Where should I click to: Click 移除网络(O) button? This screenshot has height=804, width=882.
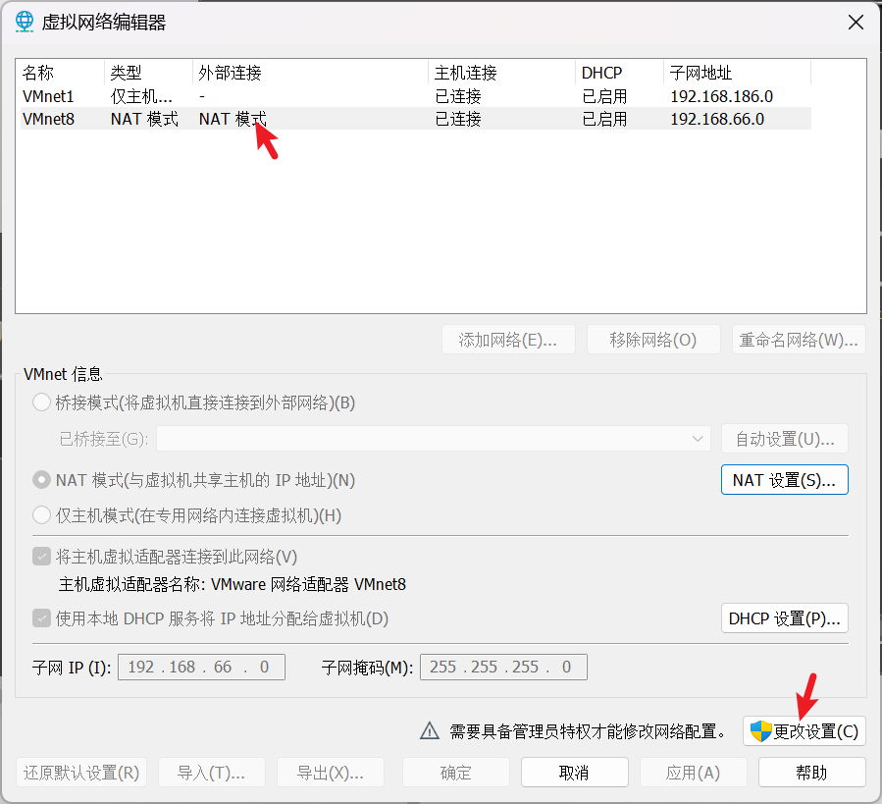653,340
